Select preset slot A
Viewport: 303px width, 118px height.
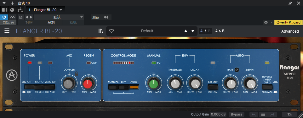tap(202, 31)
